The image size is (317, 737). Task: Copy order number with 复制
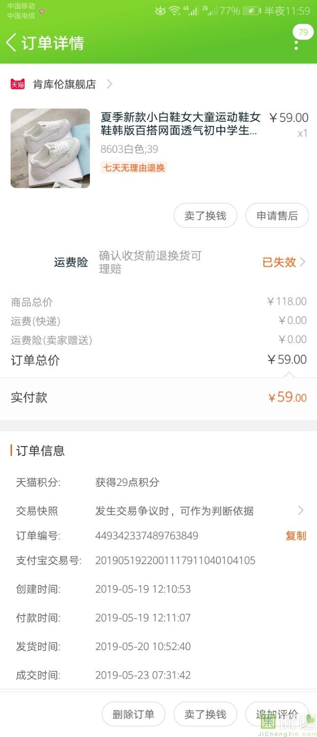tap(295, 536)
